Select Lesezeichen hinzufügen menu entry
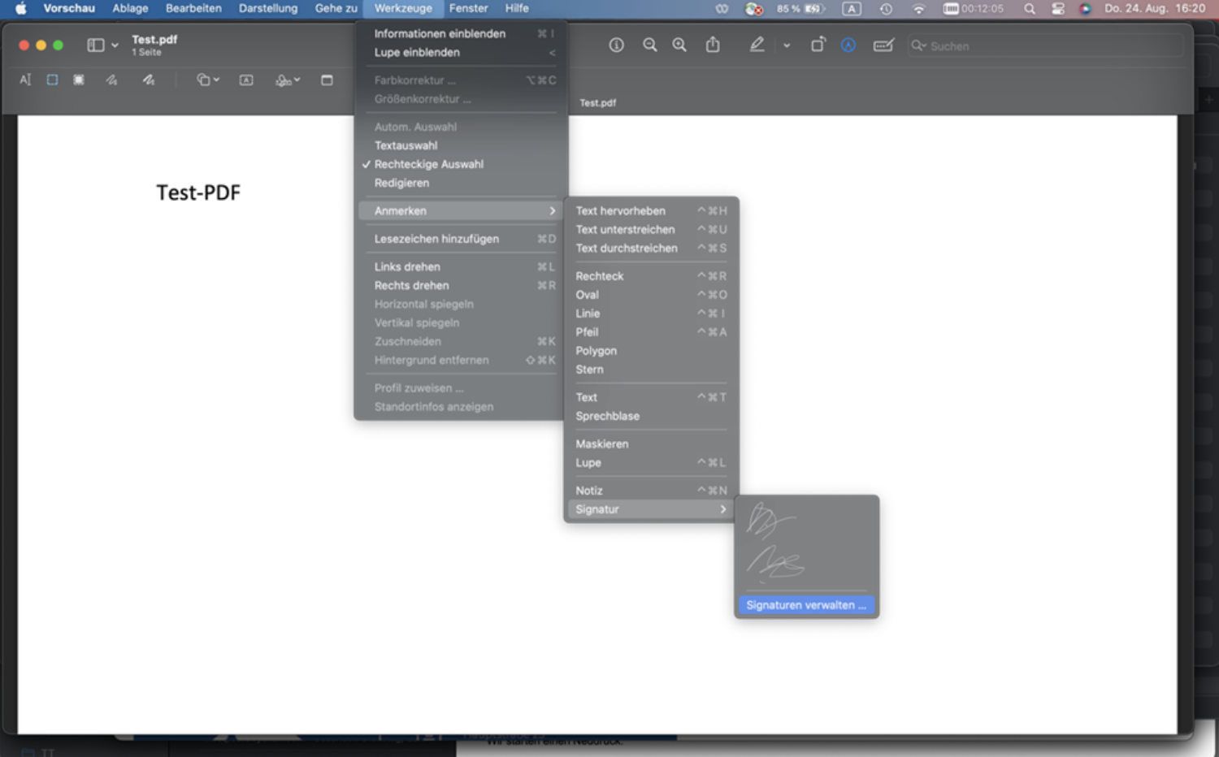 pos(436,239)
